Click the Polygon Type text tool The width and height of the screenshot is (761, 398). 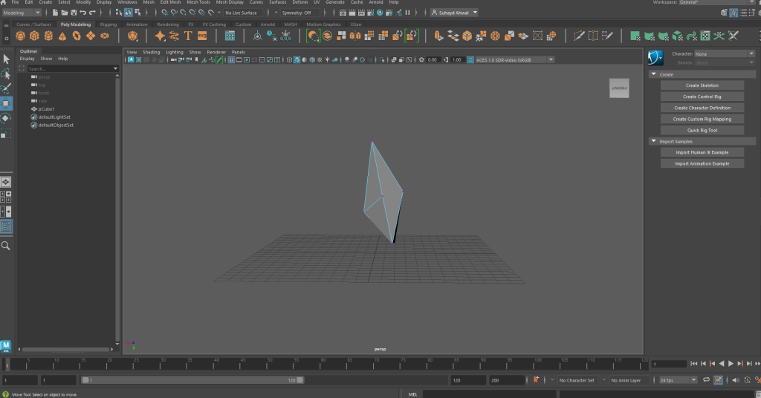coord(188,36)
